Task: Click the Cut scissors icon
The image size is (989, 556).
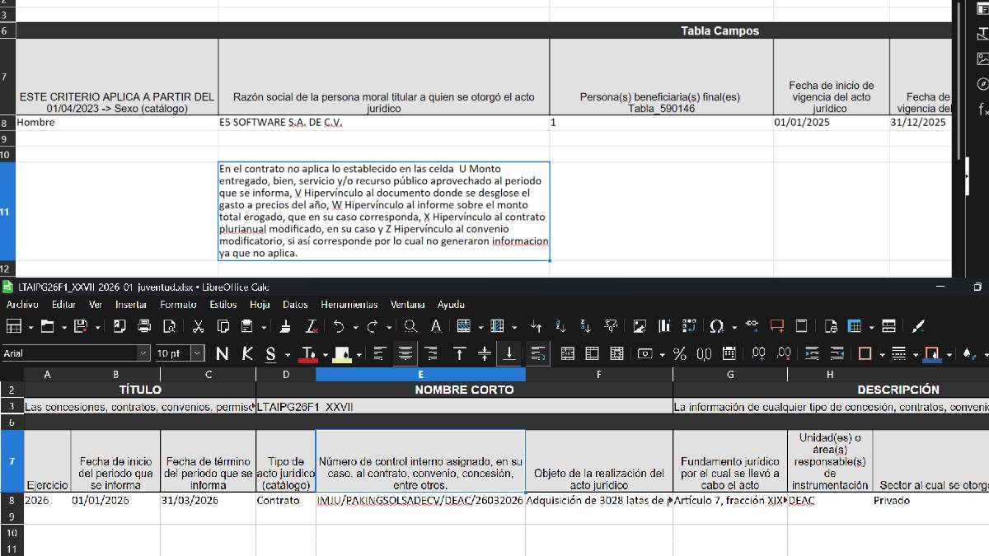Action: click(198, 326)
